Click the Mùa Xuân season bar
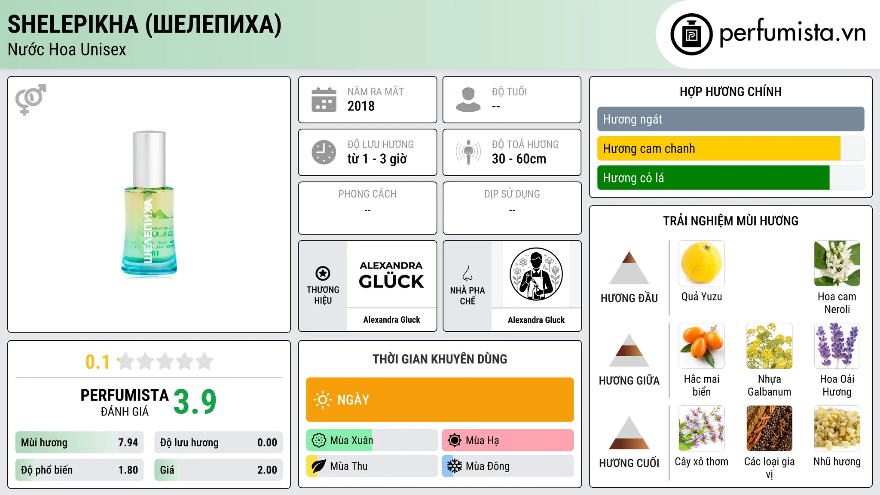This screenshot has width=880, height=495. tap(372, 440)
